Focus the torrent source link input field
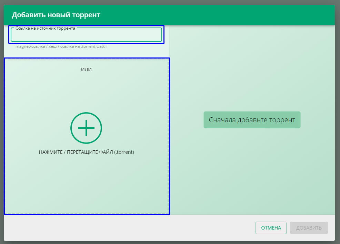This screenshot has width=340, height=244. (x=86, y=35)
